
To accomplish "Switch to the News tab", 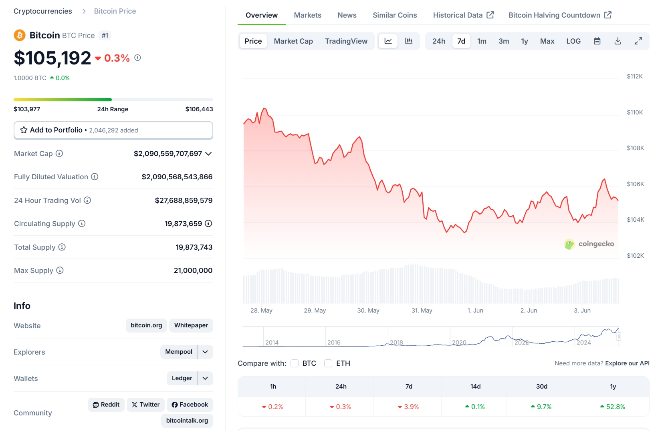I will (347, 15).
